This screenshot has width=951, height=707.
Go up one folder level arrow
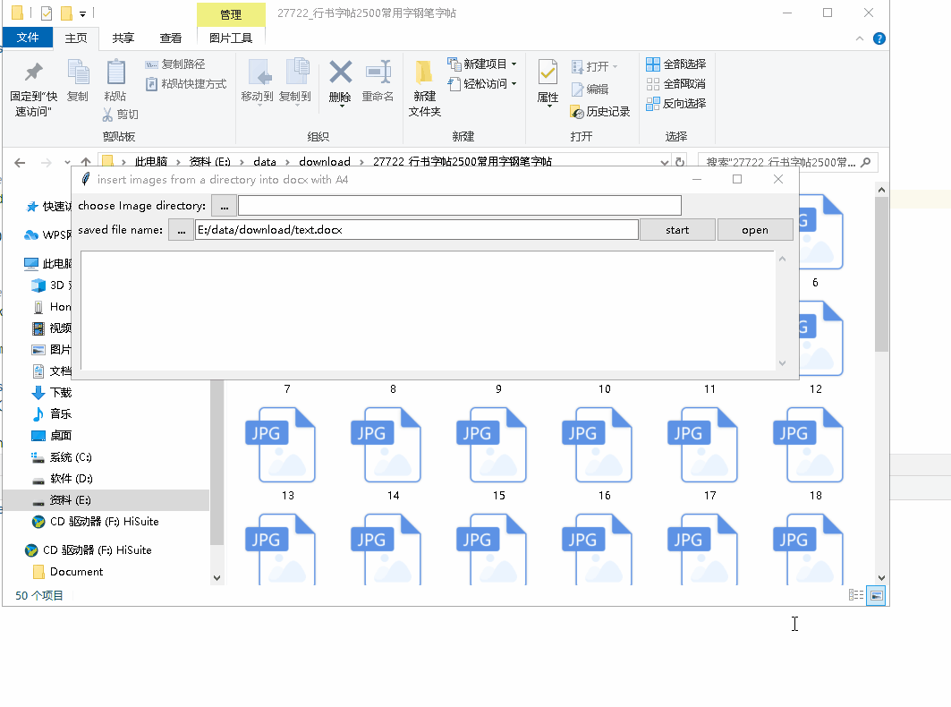tap(86, 162)
